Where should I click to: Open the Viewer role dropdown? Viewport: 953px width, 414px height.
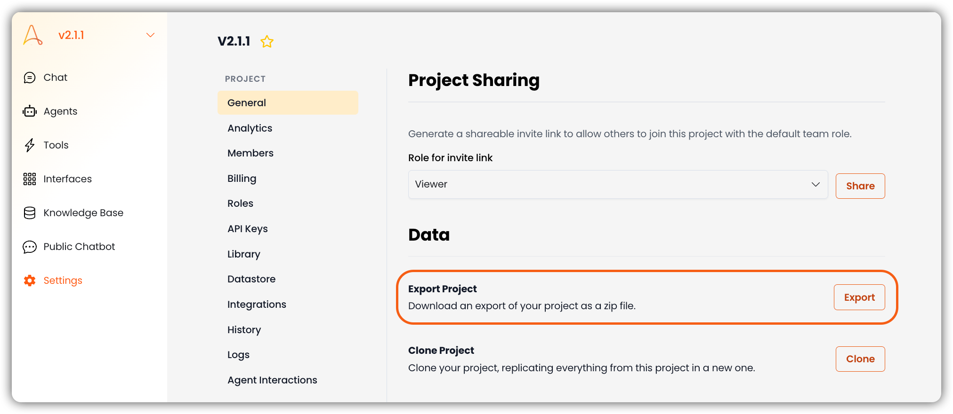coord(618,184)
